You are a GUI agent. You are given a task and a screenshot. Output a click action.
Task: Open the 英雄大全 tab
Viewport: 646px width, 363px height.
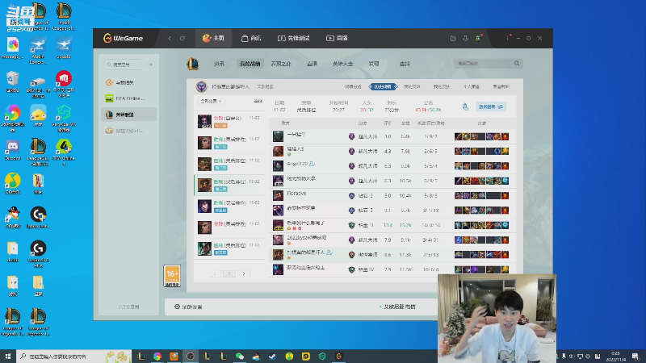[x=342, y=64]
